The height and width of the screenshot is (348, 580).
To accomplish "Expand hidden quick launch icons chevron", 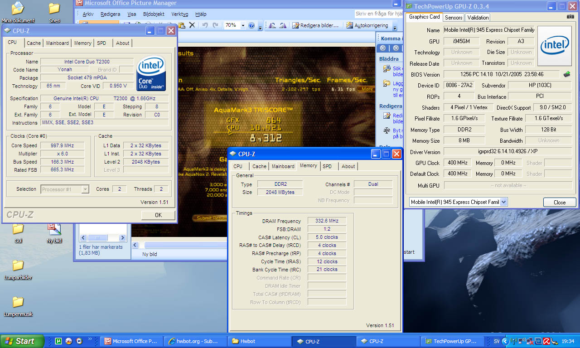I will click(90, 339).
